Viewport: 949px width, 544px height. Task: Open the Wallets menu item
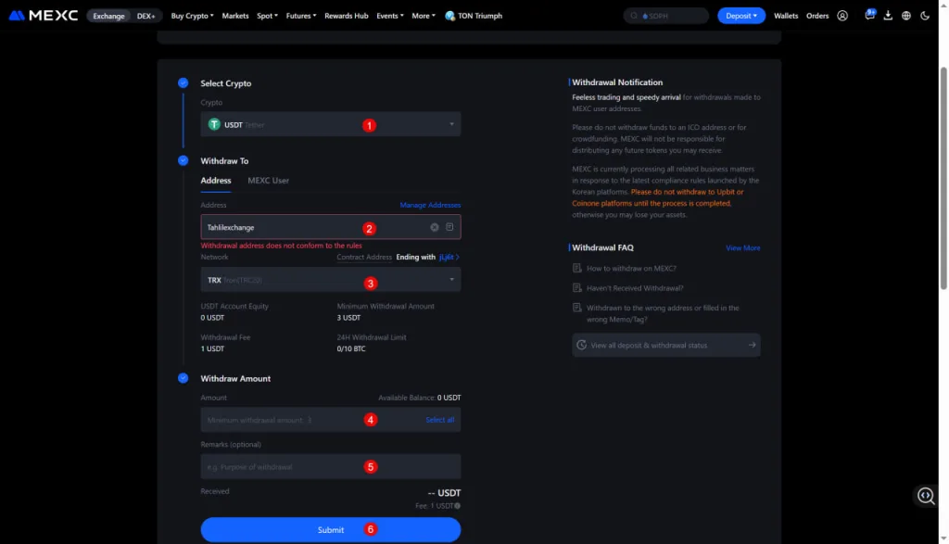point(786,16)
